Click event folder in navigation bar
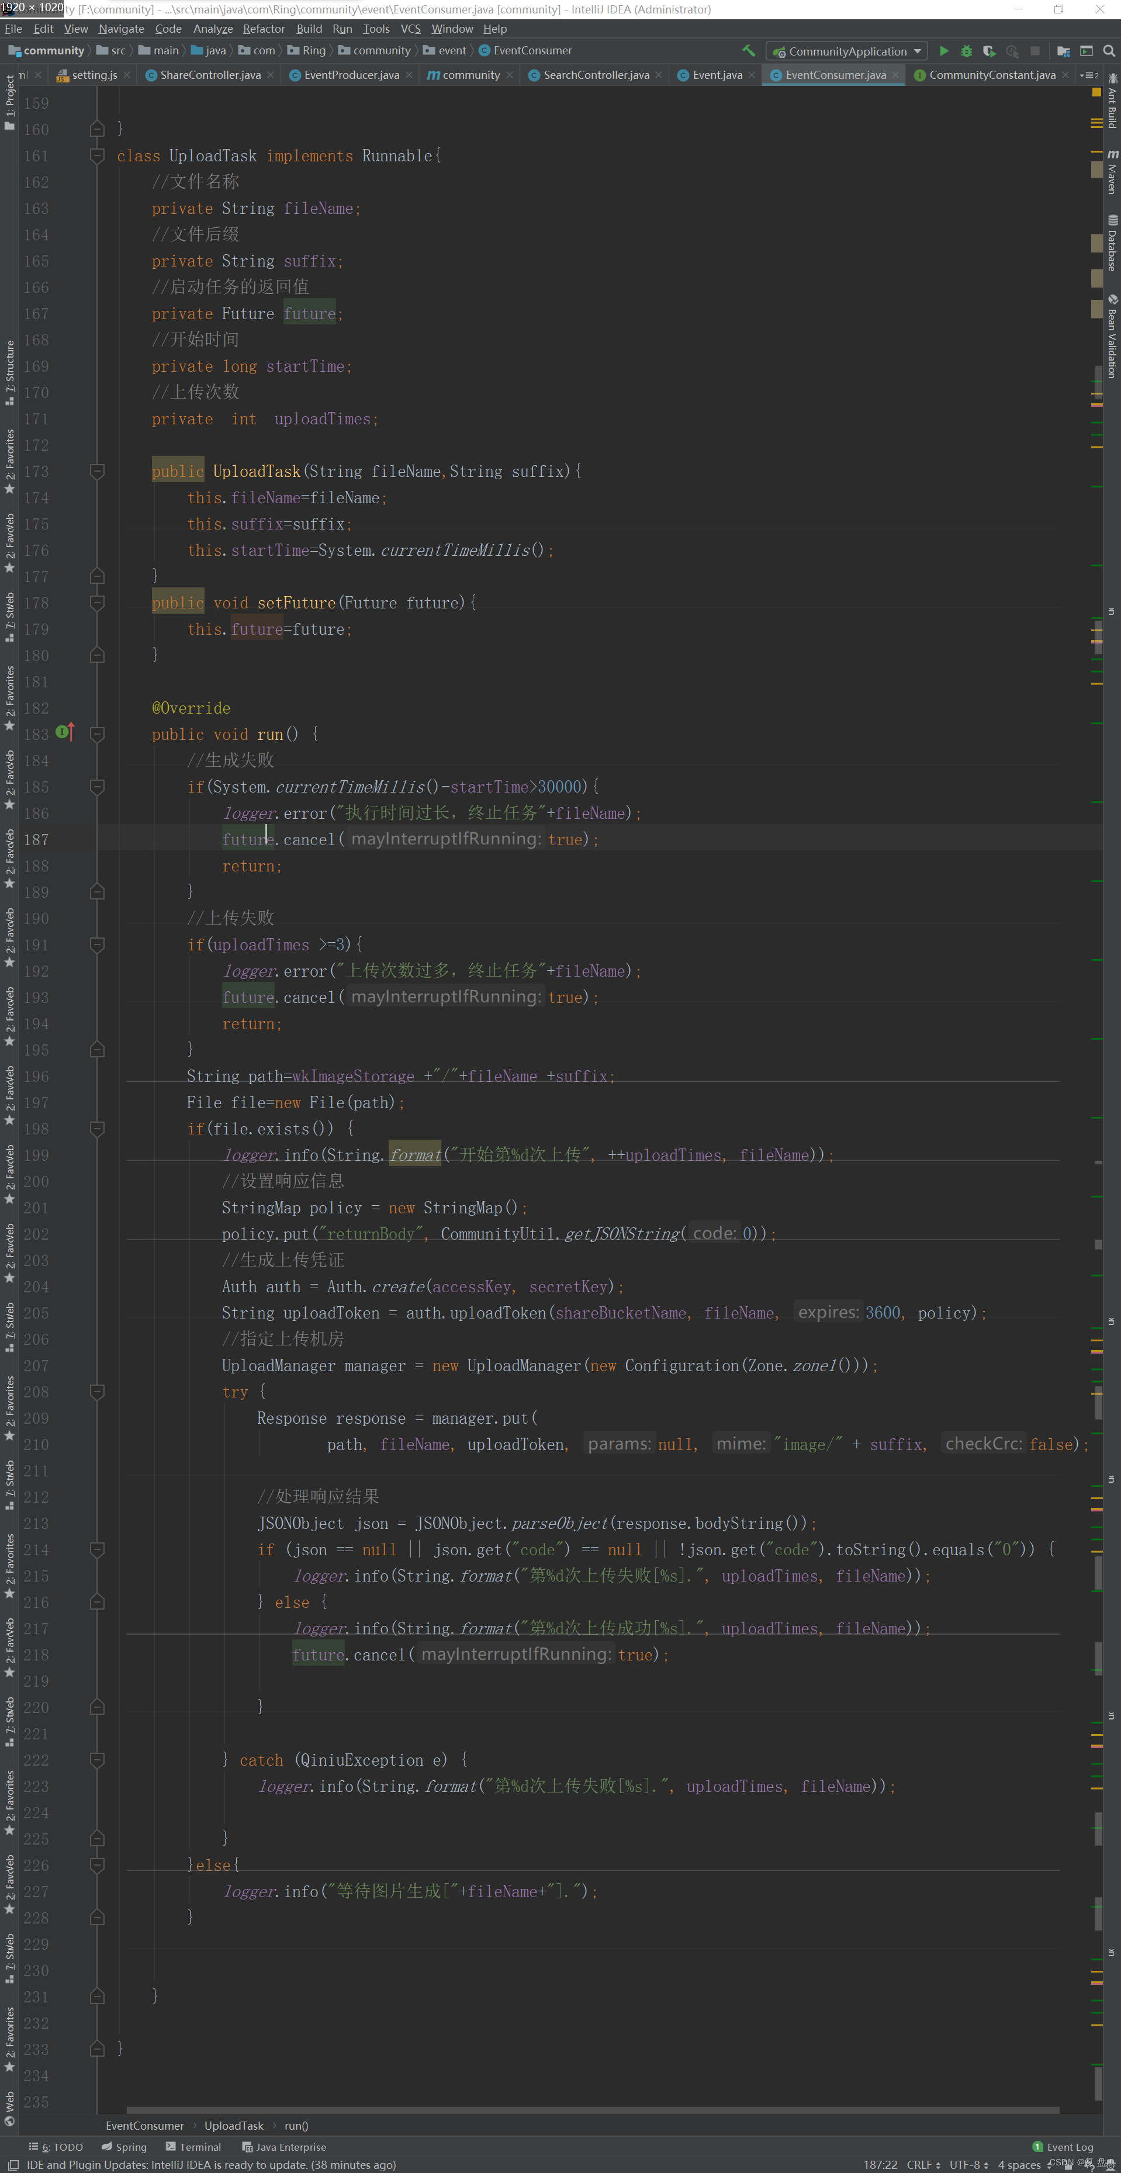Screen dimensions: 1121x2173 tap(445, 51)
